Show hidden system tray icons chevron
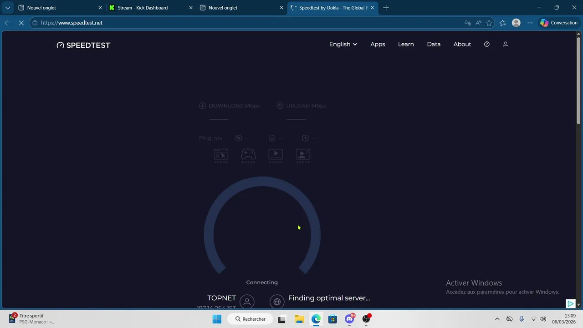 tap(497, 319)
